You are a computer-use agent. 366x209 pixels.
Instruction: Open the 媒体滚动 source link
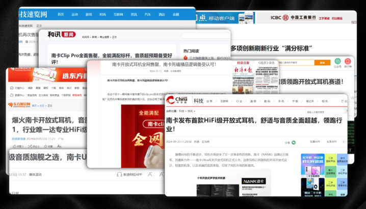[x=35, y=174]
